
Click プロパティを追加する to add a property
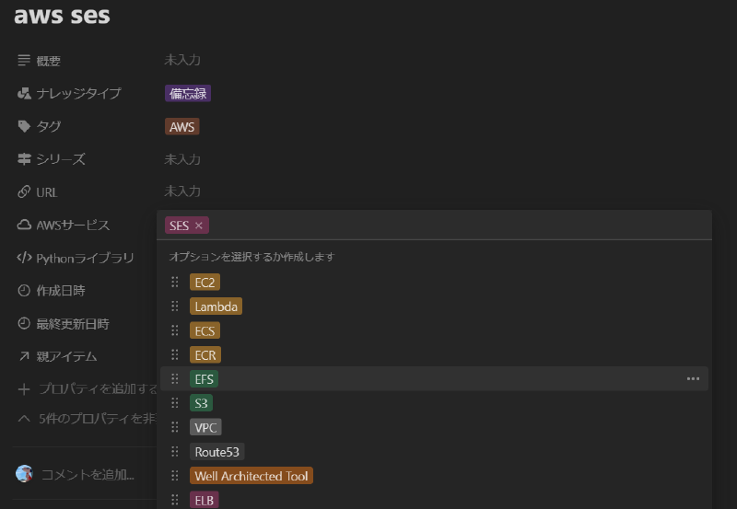point(98,388)
